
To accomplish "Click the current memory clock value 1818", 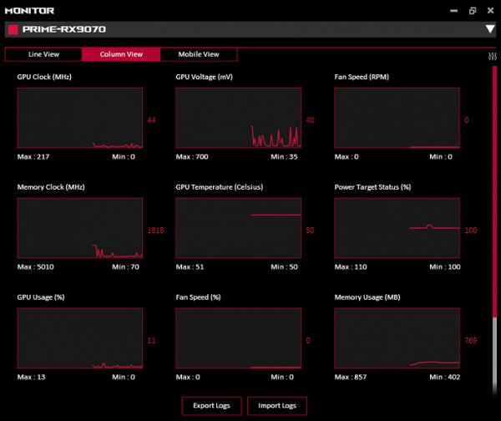I will [x=155, y=231].
